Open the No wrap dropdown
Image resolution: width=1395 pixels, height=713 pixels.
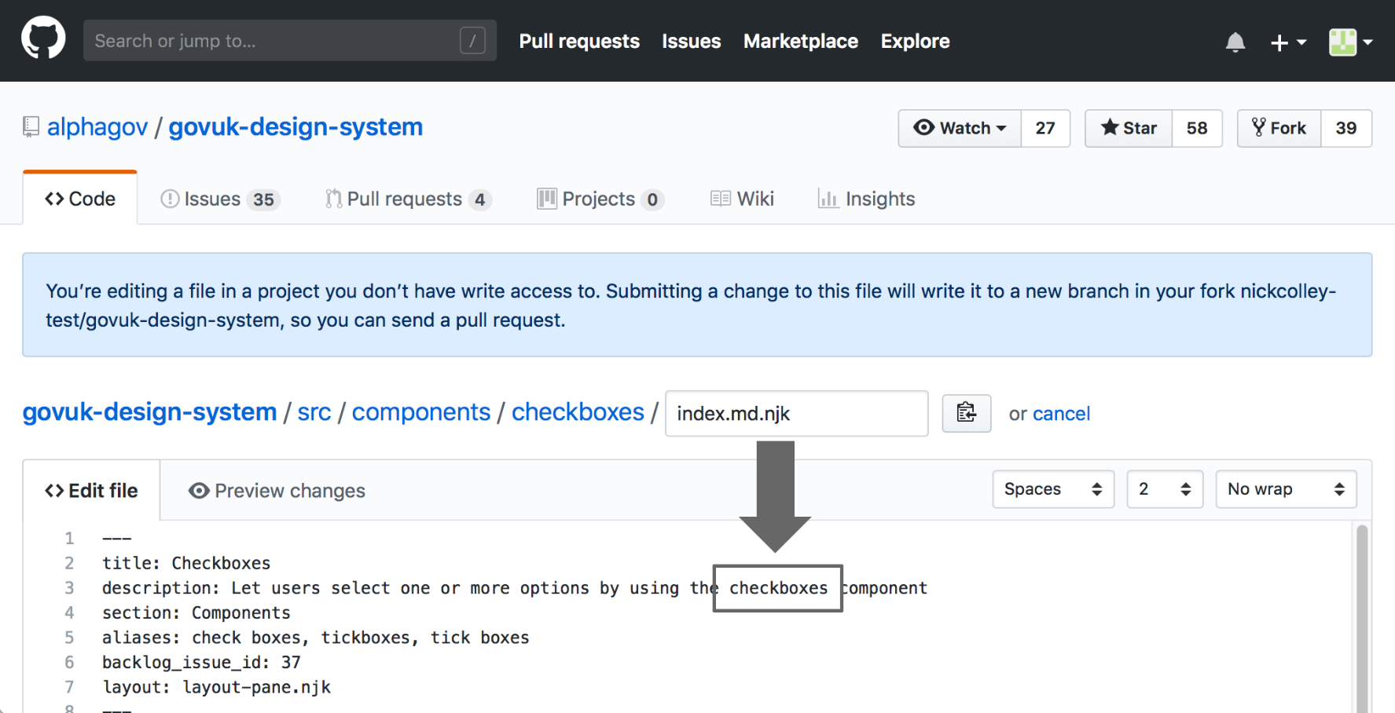tap(1285, 488)
